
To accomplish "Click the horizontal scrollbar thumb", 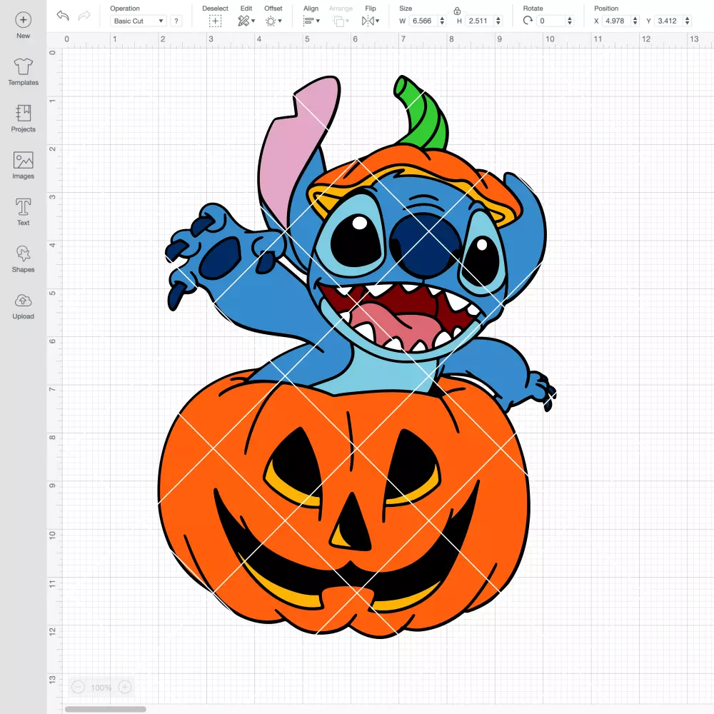I will point(105,709).
